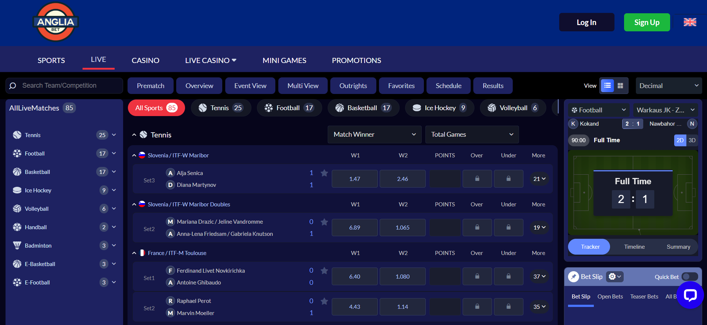Image resolution: width=707 pixels, height=325 pixels.
Task: Filter by Tennis 25 pill
Action: 221,108
